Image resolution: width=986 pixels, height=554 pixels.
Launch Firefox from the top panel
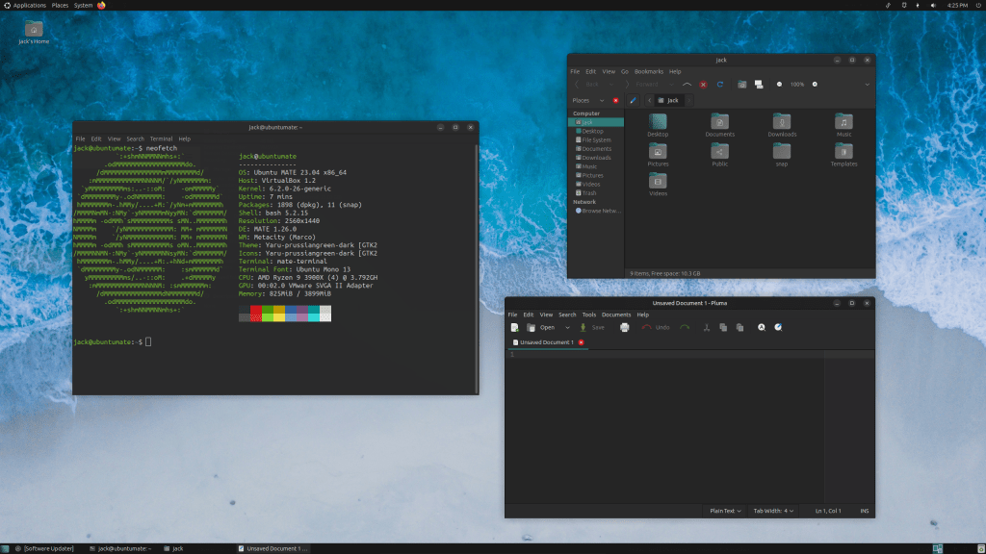point(102,6)
